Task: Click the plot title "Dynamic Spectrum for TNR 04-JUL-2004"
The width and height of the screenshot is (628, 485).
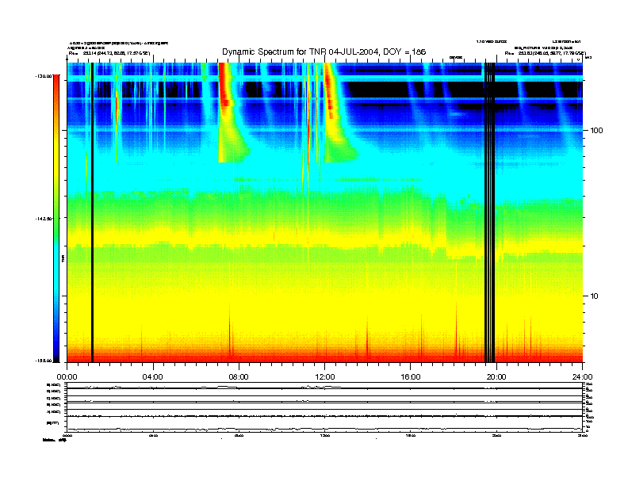Action: click(301, 52)
